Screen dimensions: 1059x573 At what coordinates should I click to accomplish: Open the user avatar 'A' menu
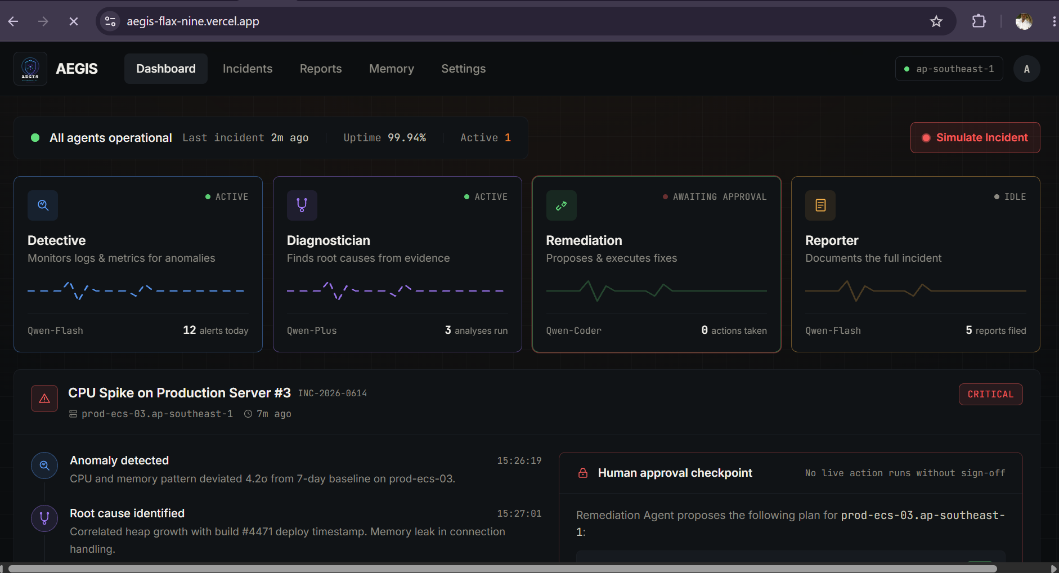tap(1027, 69)
